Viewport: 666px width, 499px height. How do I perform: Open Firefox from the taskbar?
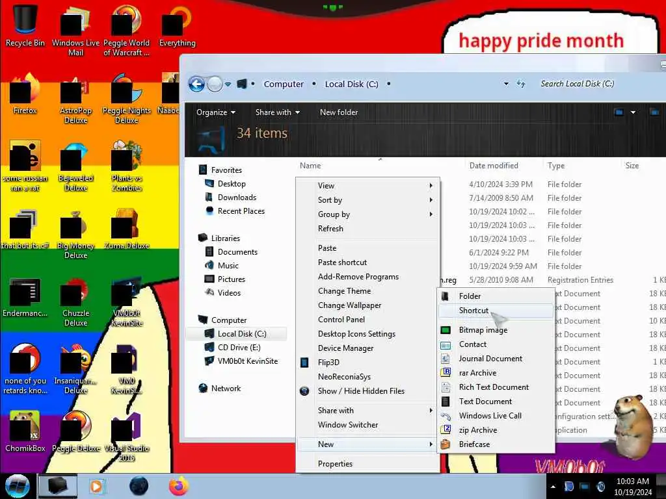coord(180,486)
